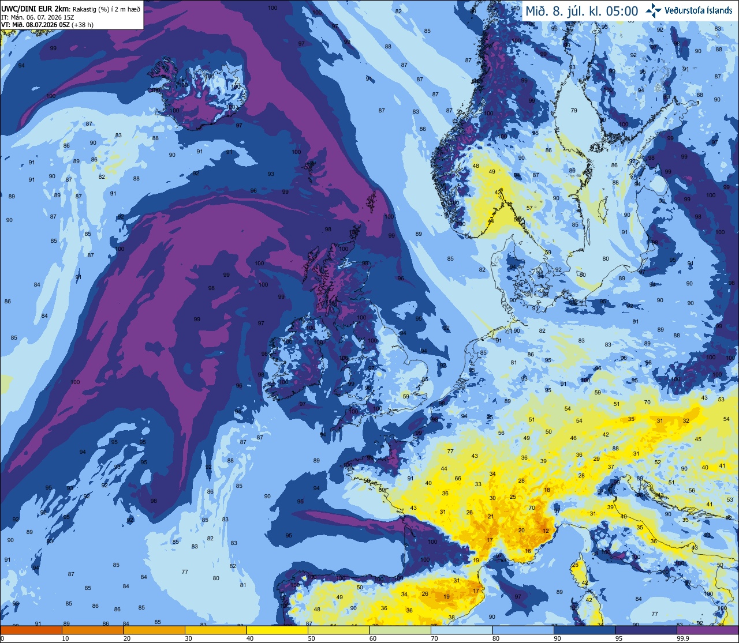Image resolution: width=739 pixels, height=643 pixels.
Task: Click the orange 10–20 legend segment
Action: pos(92,630)
